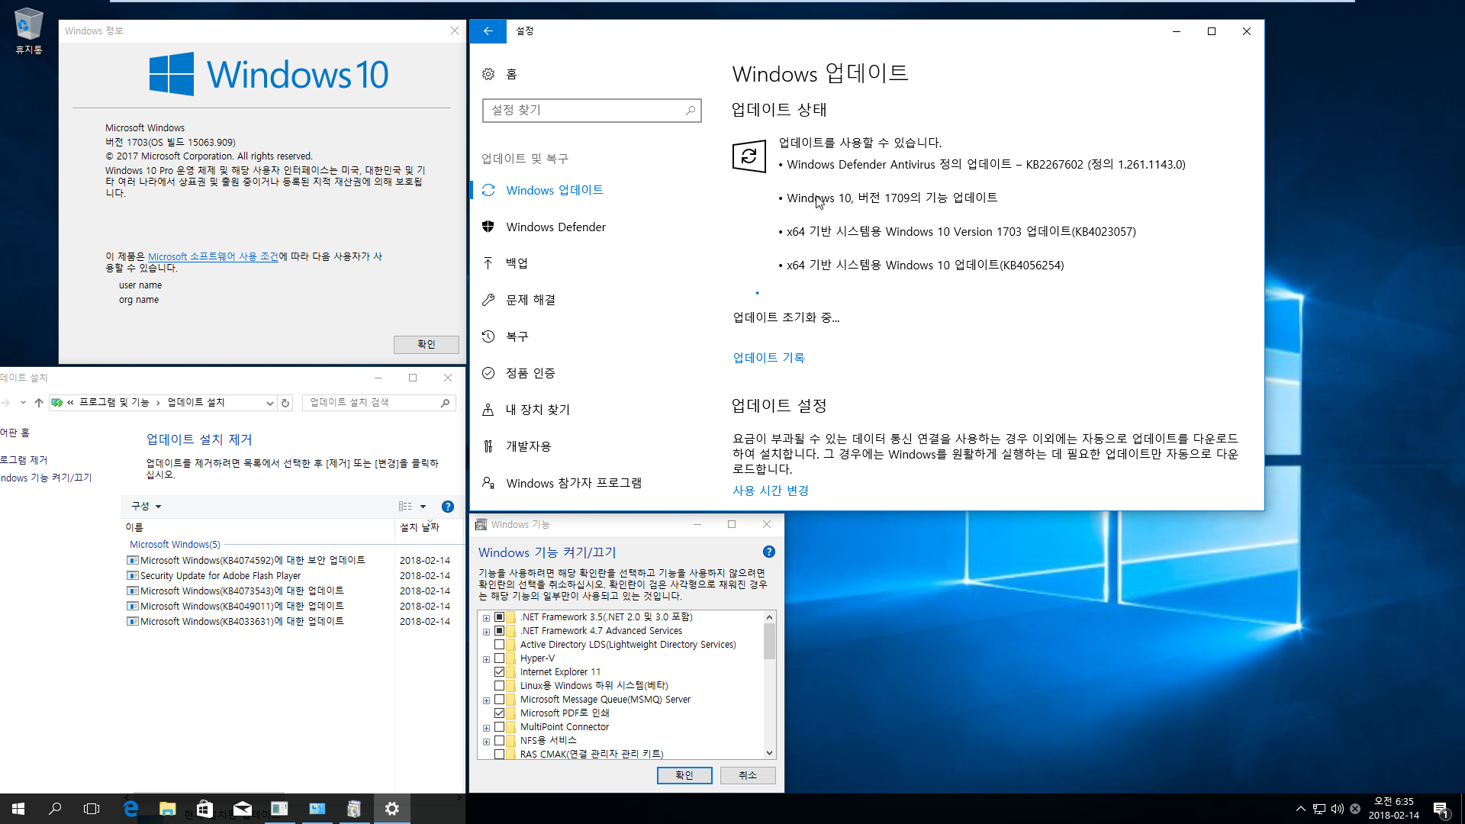
Task: Enable Hyper-V checkbox
Action: click(499, 658)
